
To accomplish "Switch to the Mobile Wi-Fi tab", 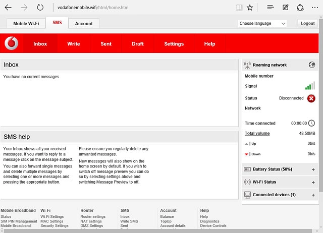I will [x=26, y=24].
